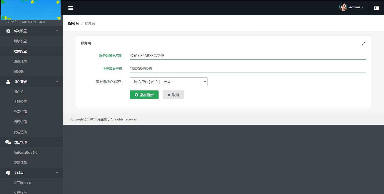384x194 pixels.
Task: Collapse the 微信管理 section arrow
Action: coord(57,142)
